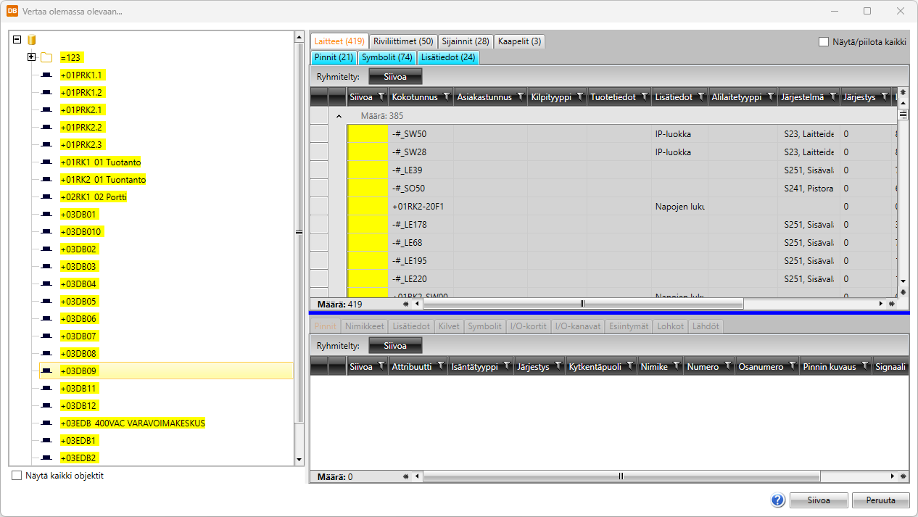Click the device icon beside +03DB01
The height and width of the screenshot is (517, 918).
tap(46, 215)
